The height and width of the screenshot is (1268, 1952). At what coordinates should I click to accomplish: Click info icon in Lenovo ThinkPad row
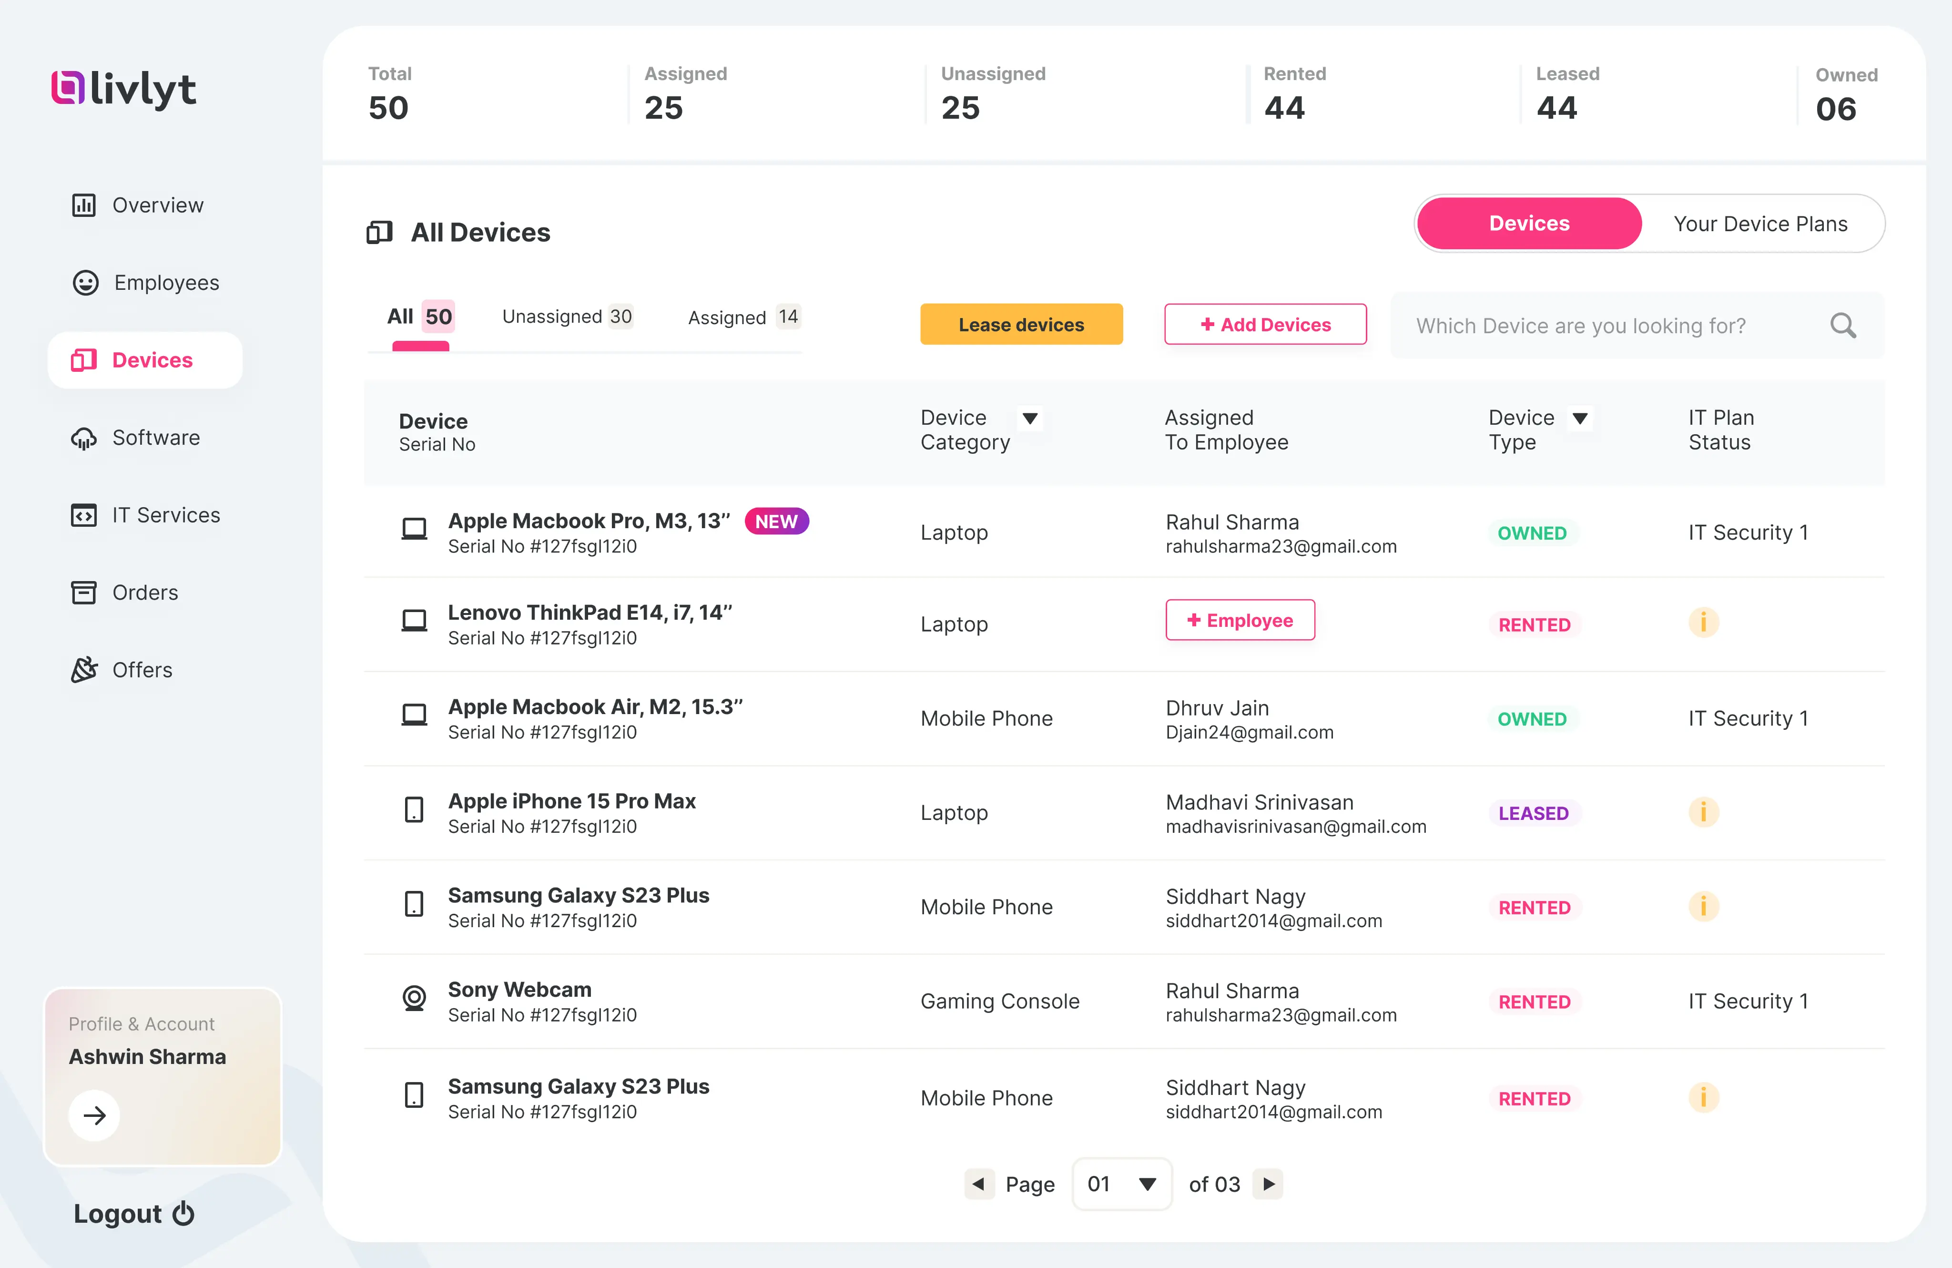coord(1703,623)
